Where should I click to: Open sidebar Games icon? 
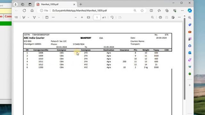point(190,39)
